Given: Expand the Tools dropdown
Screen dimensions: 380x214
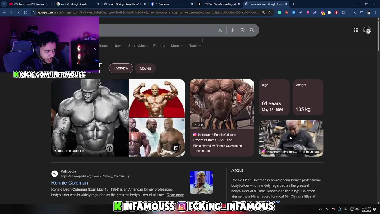Looking at the screenshot, I should 195,46.
